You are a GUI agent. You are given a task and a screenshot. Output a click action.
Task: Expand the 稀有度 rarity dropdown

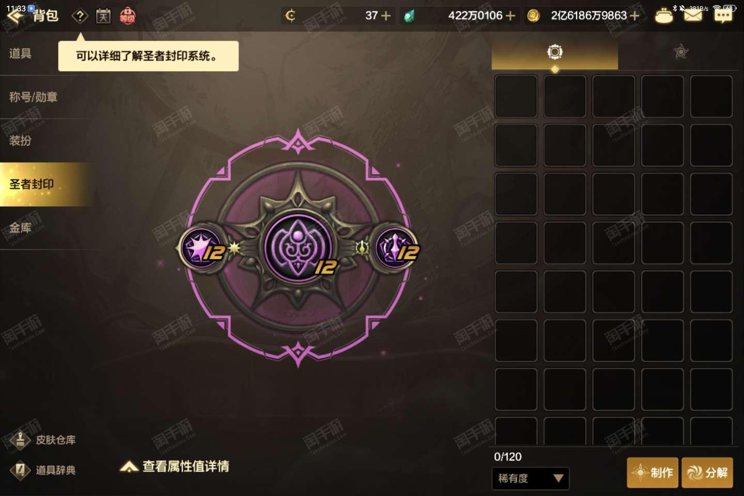click(531, 478)
